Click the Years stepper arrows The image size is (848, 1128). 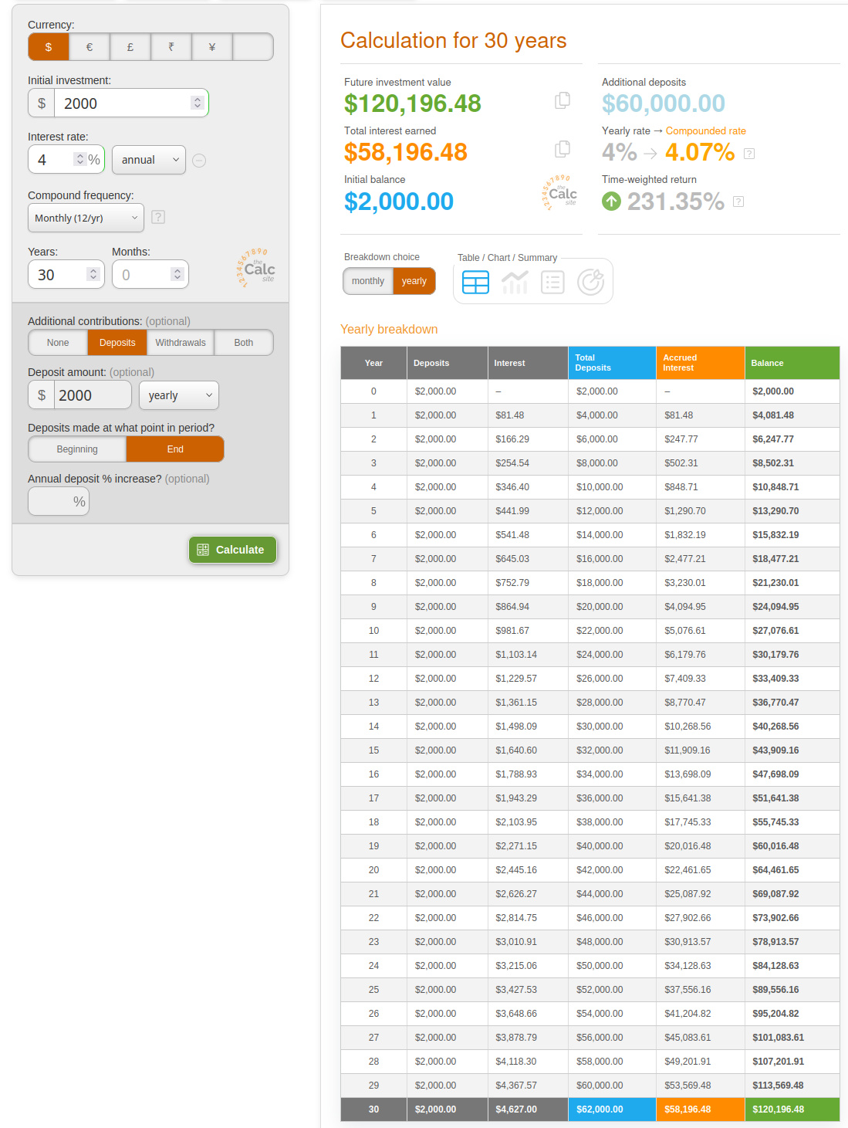pos(93,274)
